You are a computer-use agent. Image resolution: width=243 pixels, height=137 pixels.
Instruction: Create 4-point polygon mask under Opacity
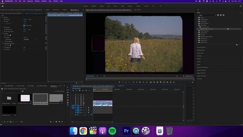8,35
